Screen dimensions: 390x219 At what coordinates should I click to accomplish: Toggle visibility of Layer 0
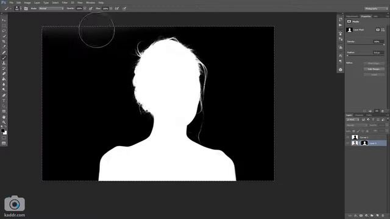click(348, 143)
